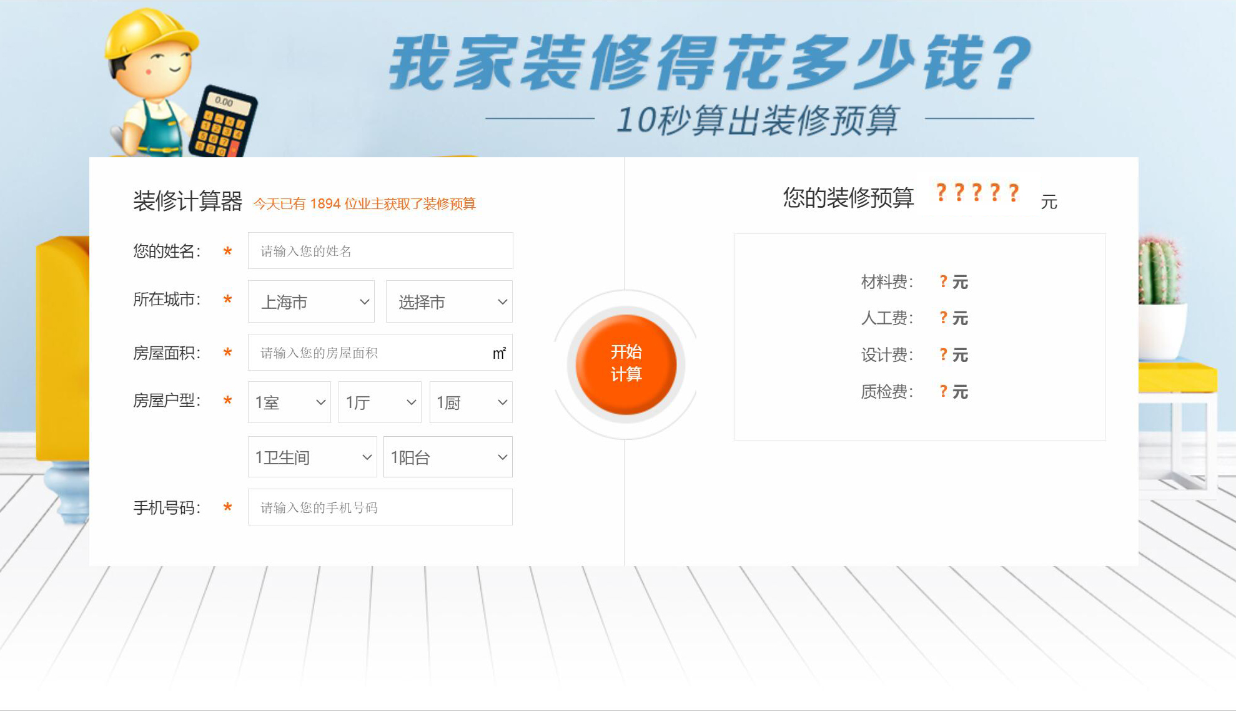Screen dimensions: 1236x712
Task: Open the 1室 room count dropdown
Action: [289, 402]
